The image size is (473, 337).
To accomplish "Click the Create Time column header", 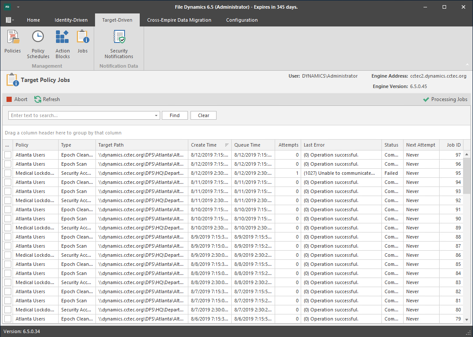I will (x=204, y=145).
